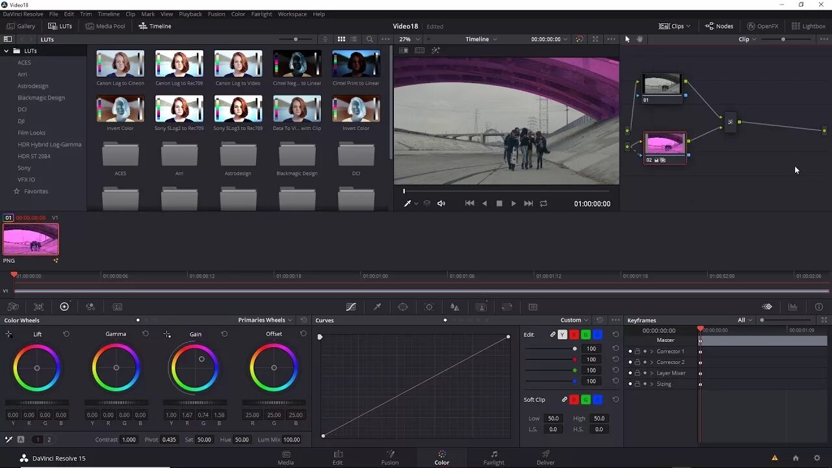Open the Scopes palette
Screen dimensions: 832x468
coord(793,307)
